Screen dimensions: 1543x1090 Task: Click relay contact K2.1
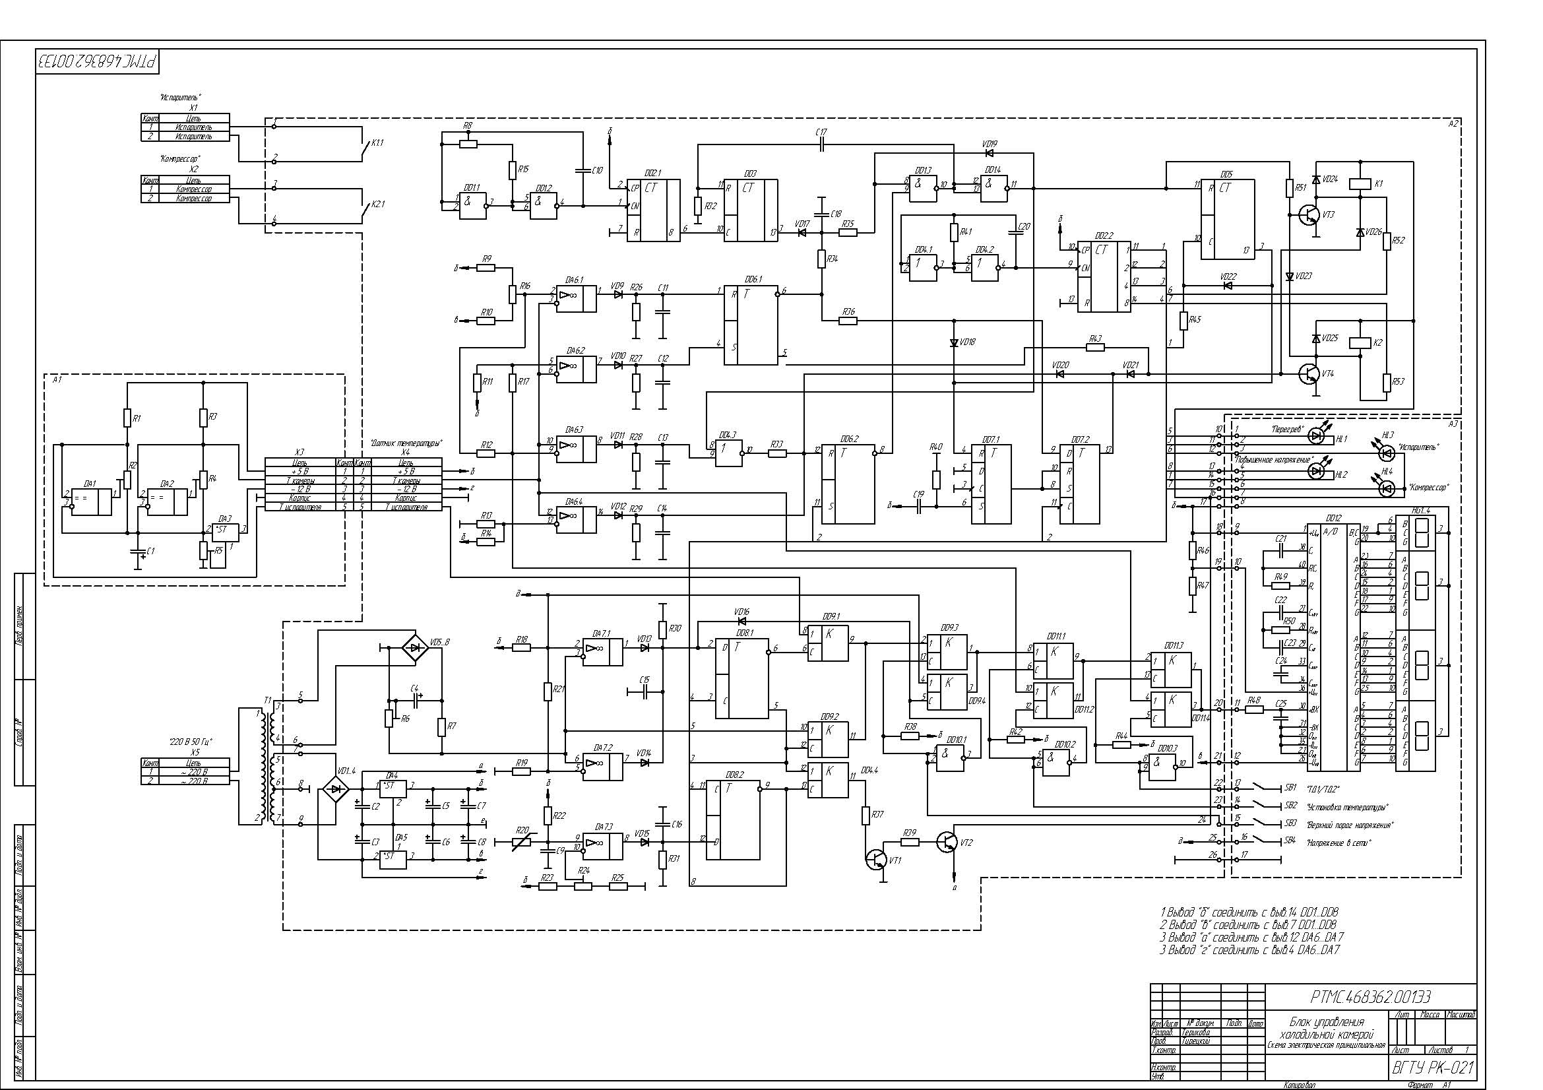[364, 210]
